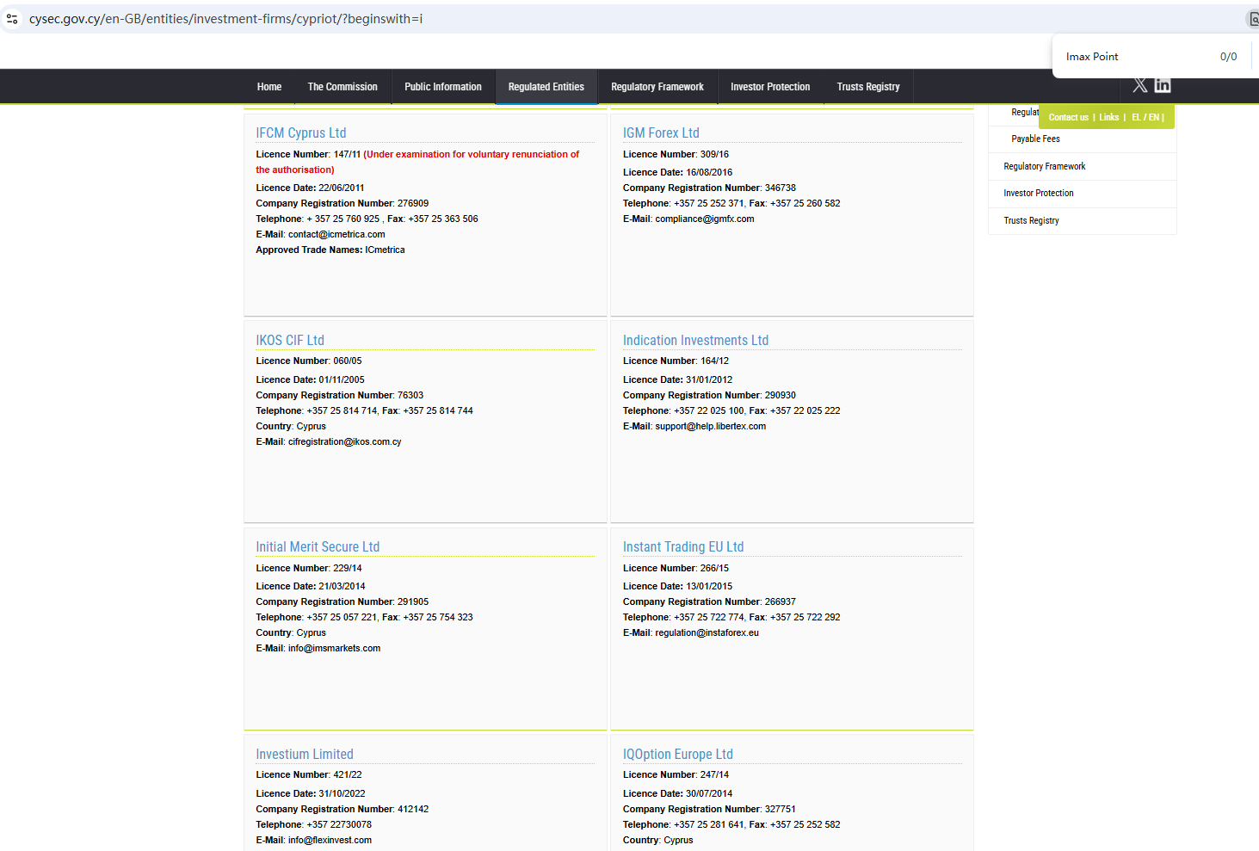The height and width of the screenshot is (851, 1259).
Task: Open the IFCM Cyprus Ltd entry
Action: tap(300, 133)
